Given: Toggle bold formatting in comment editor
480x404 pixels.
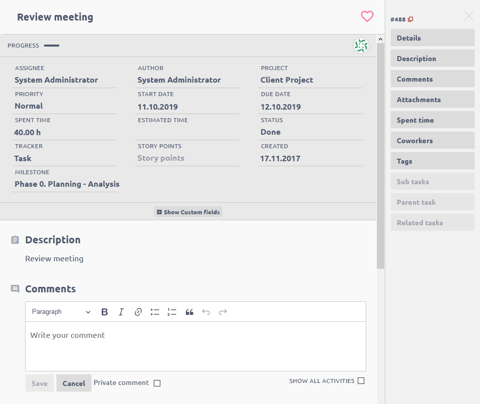Looking at the screenshot, I should point(105,312).
